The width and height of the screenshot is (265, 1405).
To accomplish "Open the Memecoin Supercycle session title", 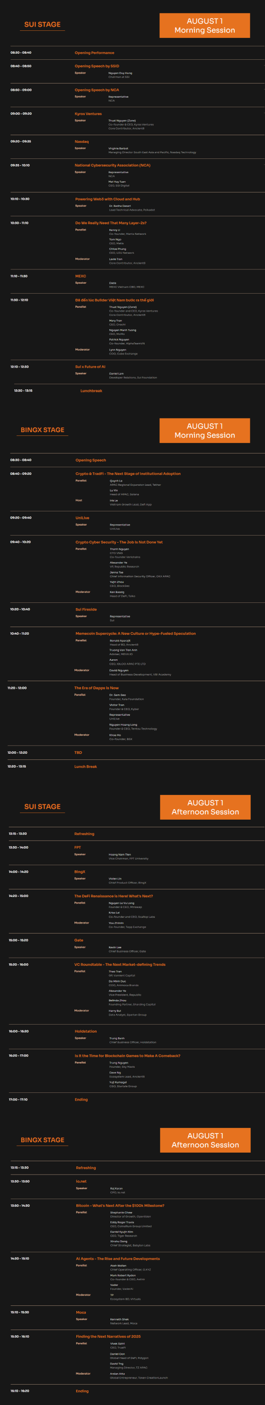I will point(135,633).
